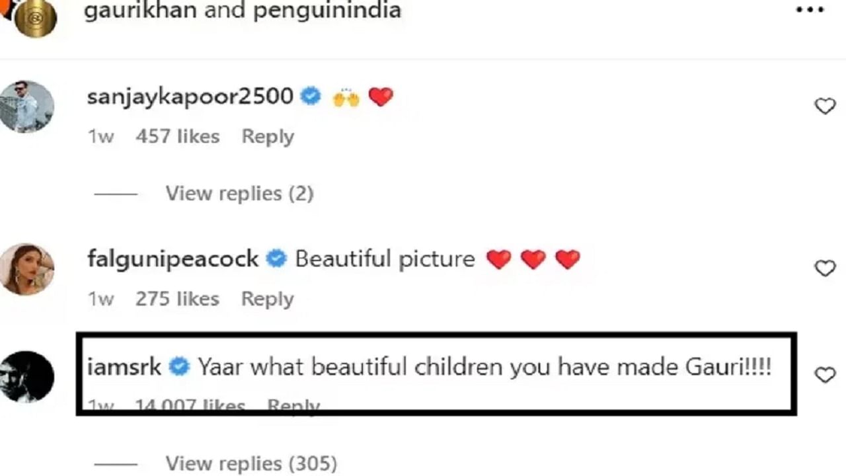Like sanjaykapoor2500's comment with heart icon
Screen dimensions: 846x476
[x=825, y=106]
